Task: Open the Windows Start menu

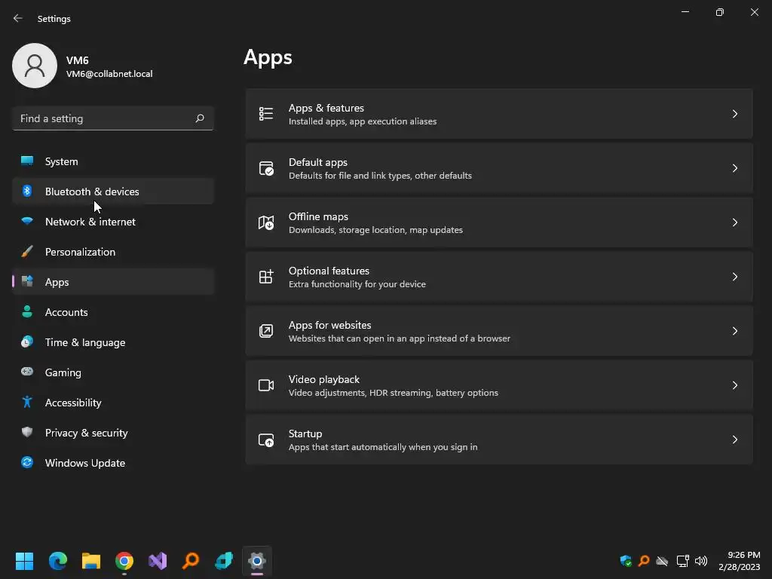Action: coord(24,561)
